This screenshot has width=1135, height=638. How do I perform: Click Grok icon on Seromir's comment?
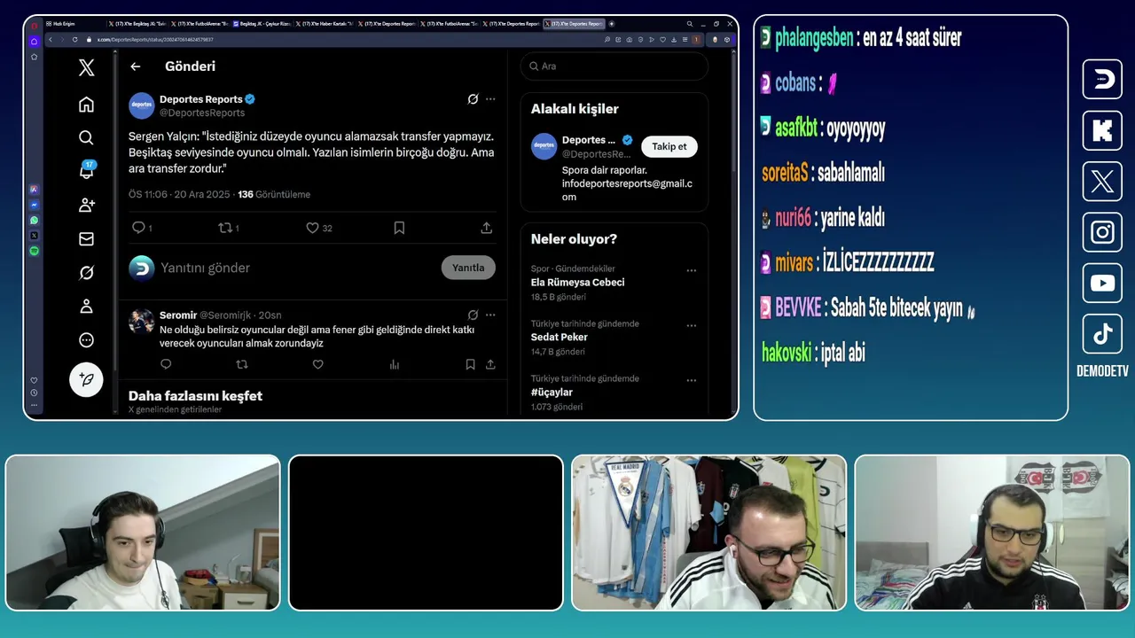click(x=473, y=315)
